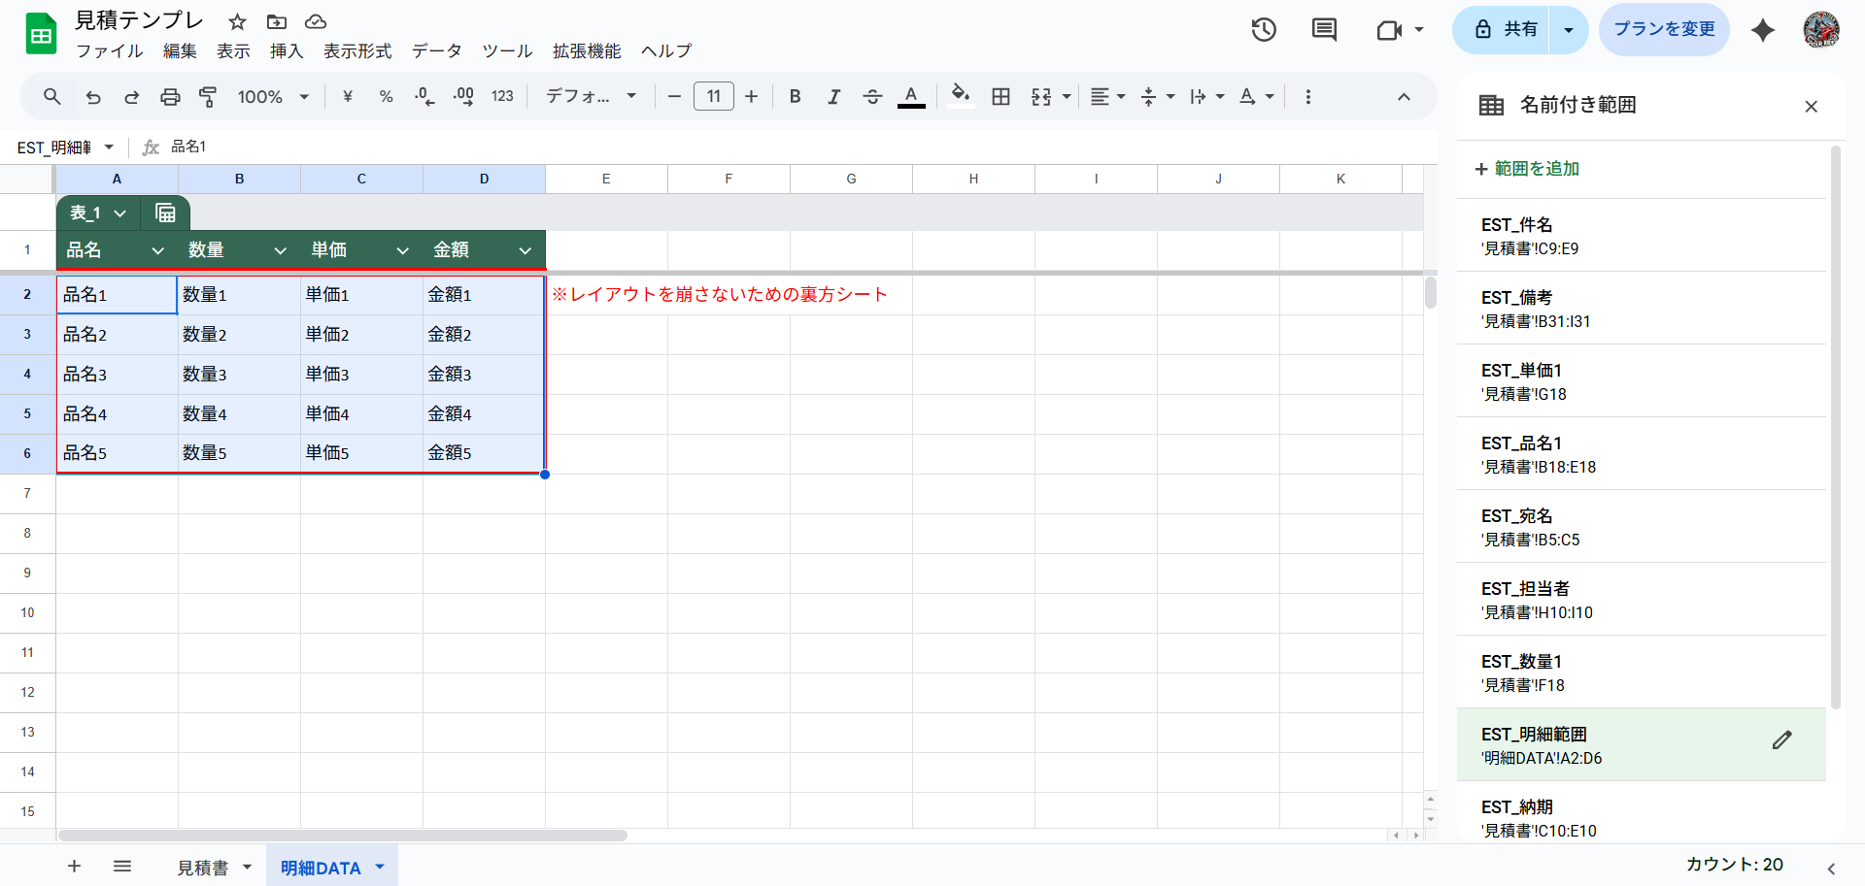Toggle bold formatting

(x=795, y=97)
